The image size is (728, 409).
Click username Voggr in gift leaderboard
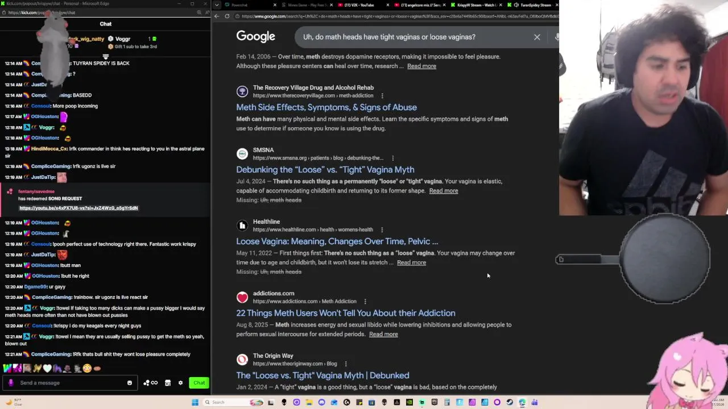[x=123, y=39]
